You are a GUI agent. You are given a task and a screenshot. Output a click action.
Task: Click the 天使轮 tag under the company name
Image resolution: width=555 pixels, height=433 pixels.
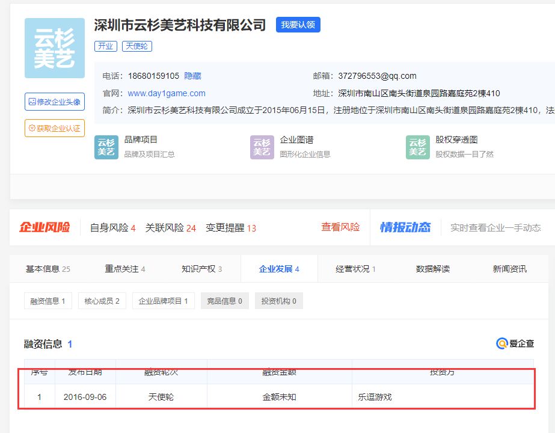point(137,46)
